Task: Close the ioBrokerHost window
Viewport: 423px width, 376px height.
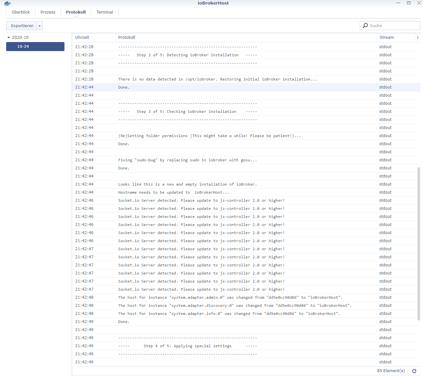Action: [419, 3]
